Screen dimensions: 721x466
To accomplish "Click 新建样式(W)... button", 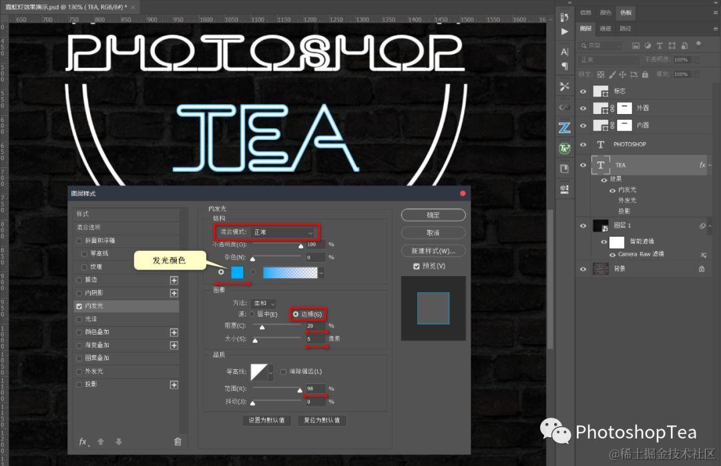I will point(433,251).
